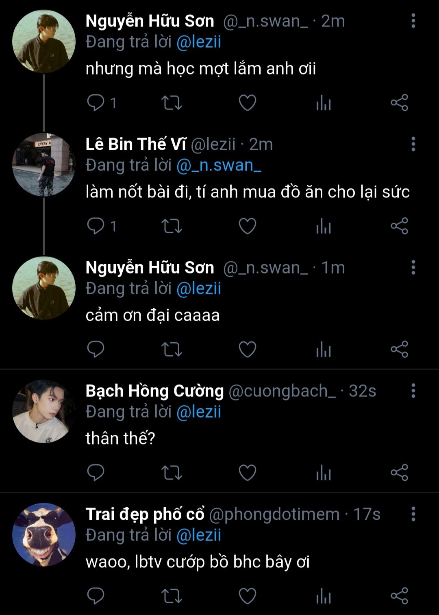Like Lê Bin Thế Vĩ's 'làm nốt bài đi' reply

pos(247,226)
